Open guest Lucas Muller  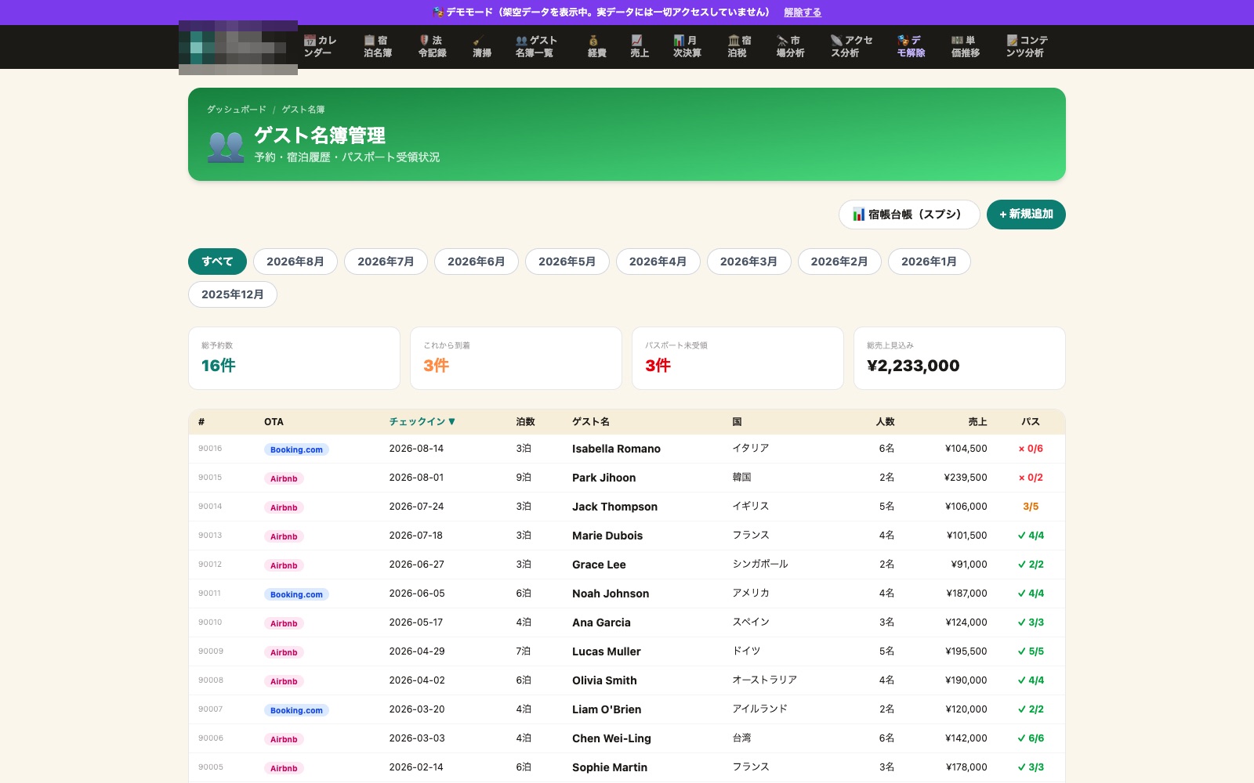[x=606, y=651]
